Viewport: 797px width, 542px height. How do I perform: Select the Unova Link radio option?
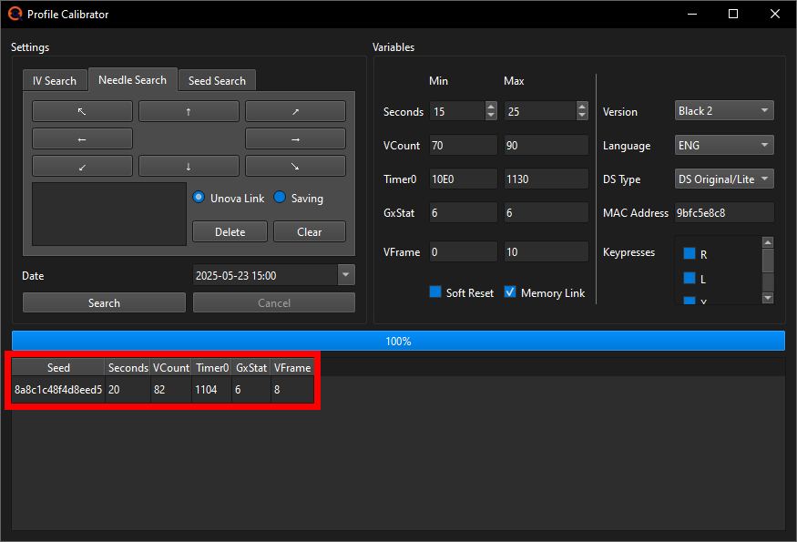[x=199, y=198]
